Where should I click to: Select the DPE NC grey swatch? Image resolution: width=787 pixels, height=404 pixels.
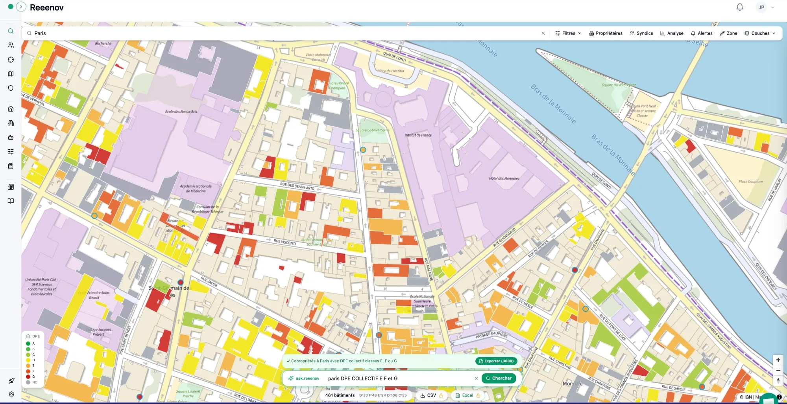tap(28, 382)
